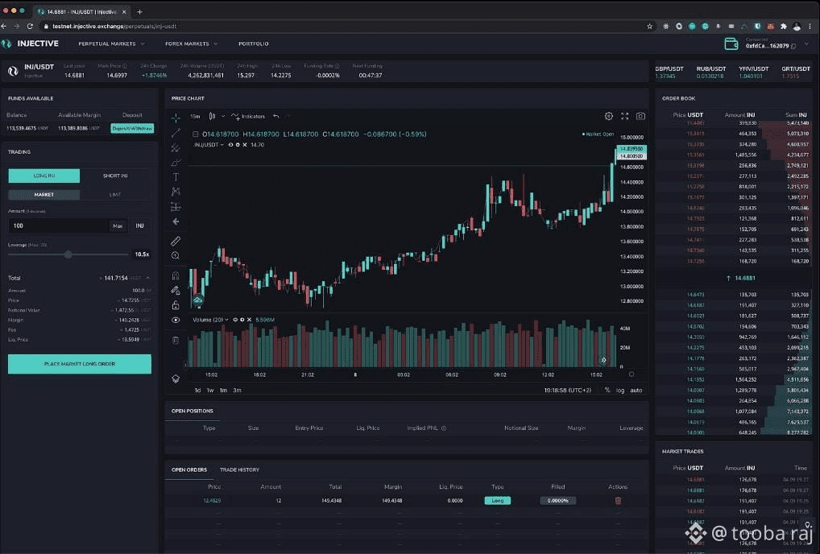
Task: Open Perpetual Markets menu
Action: click(111, 44)
